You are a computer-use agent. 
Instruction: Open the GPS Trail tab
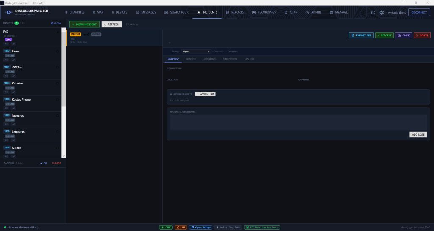(x=249, y=59)
